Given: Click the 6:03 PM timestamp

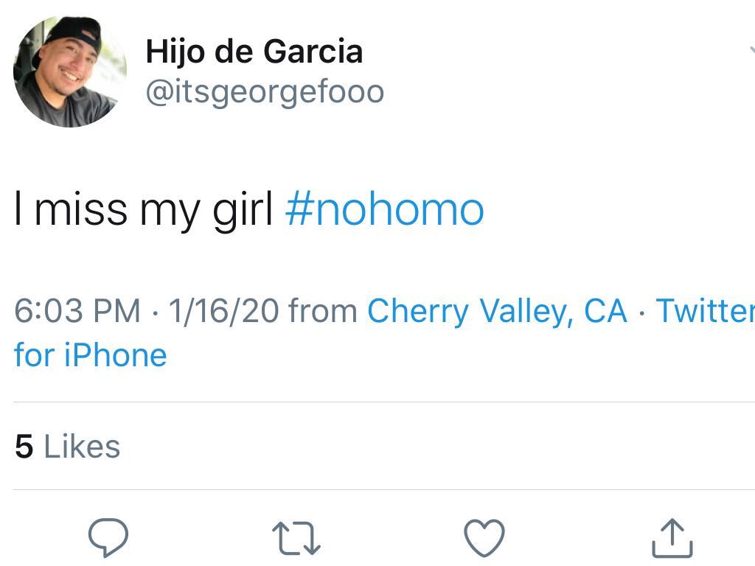Looking at the screenshot, I should pos(77,310).
